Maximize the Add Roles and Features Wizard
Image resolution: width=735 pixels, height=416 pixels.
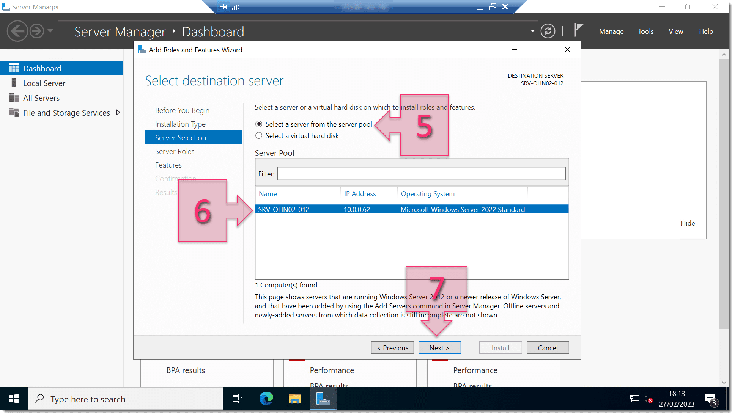(x=541, y=50)
